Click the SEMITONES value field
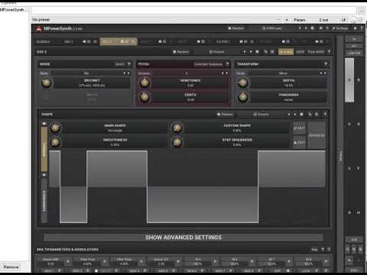 pyautogui.click(x=190, y=83)
